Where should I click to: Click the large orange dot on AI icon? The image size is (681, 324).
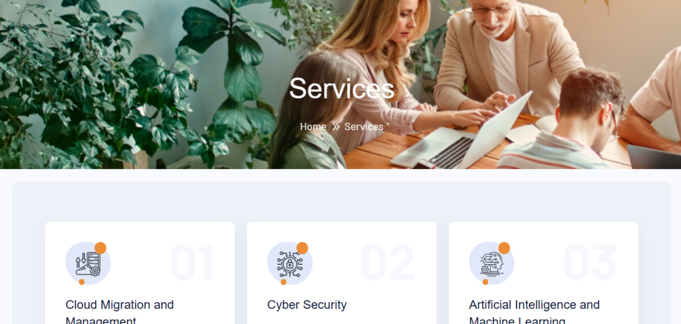(504, 248)
